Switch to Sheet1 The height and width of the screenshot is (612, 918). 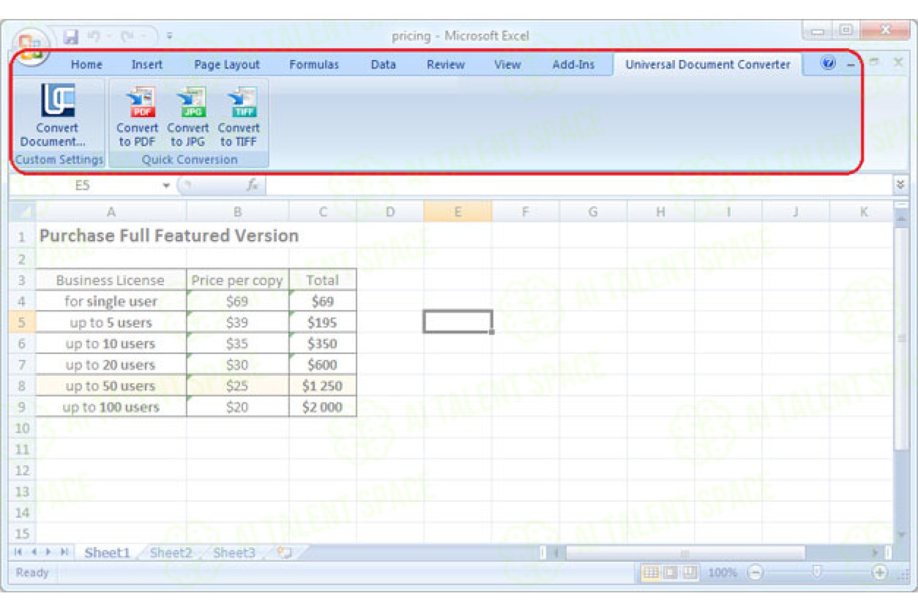107,553
